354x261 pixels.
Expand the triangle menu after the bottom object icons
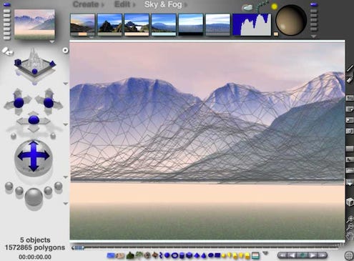(265, 253)
